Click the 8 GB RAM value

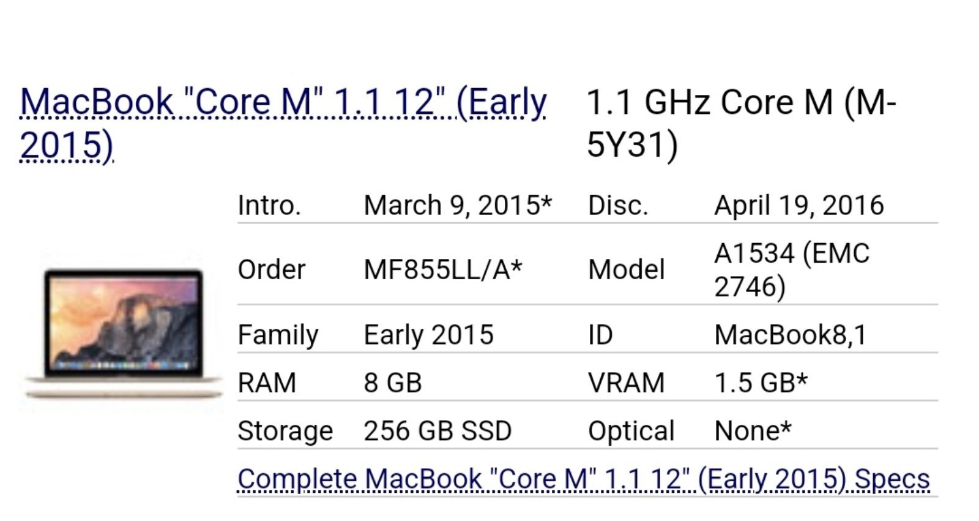[393, 383]
